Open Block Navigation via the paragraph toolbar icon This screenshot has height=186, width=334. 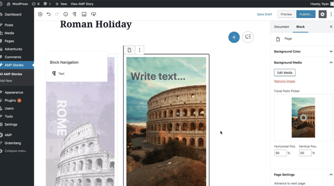point(75,14)
